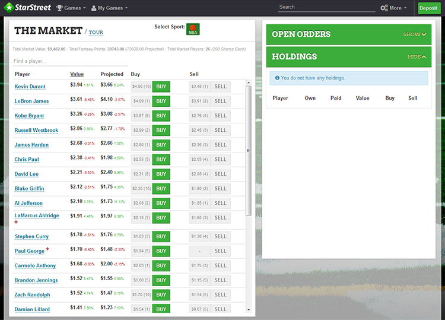Open Brandon Jennings player link
Image resolution: width=445 pixels, height=320 pixels.
click(x=36, y=280)
